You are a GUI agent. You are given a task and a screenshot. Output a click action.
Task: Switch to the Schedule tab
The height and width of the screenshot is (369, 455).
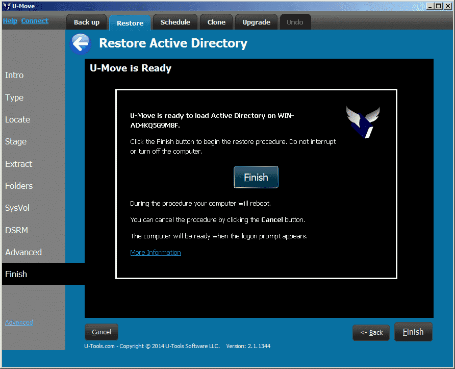(x=175, y=22)
